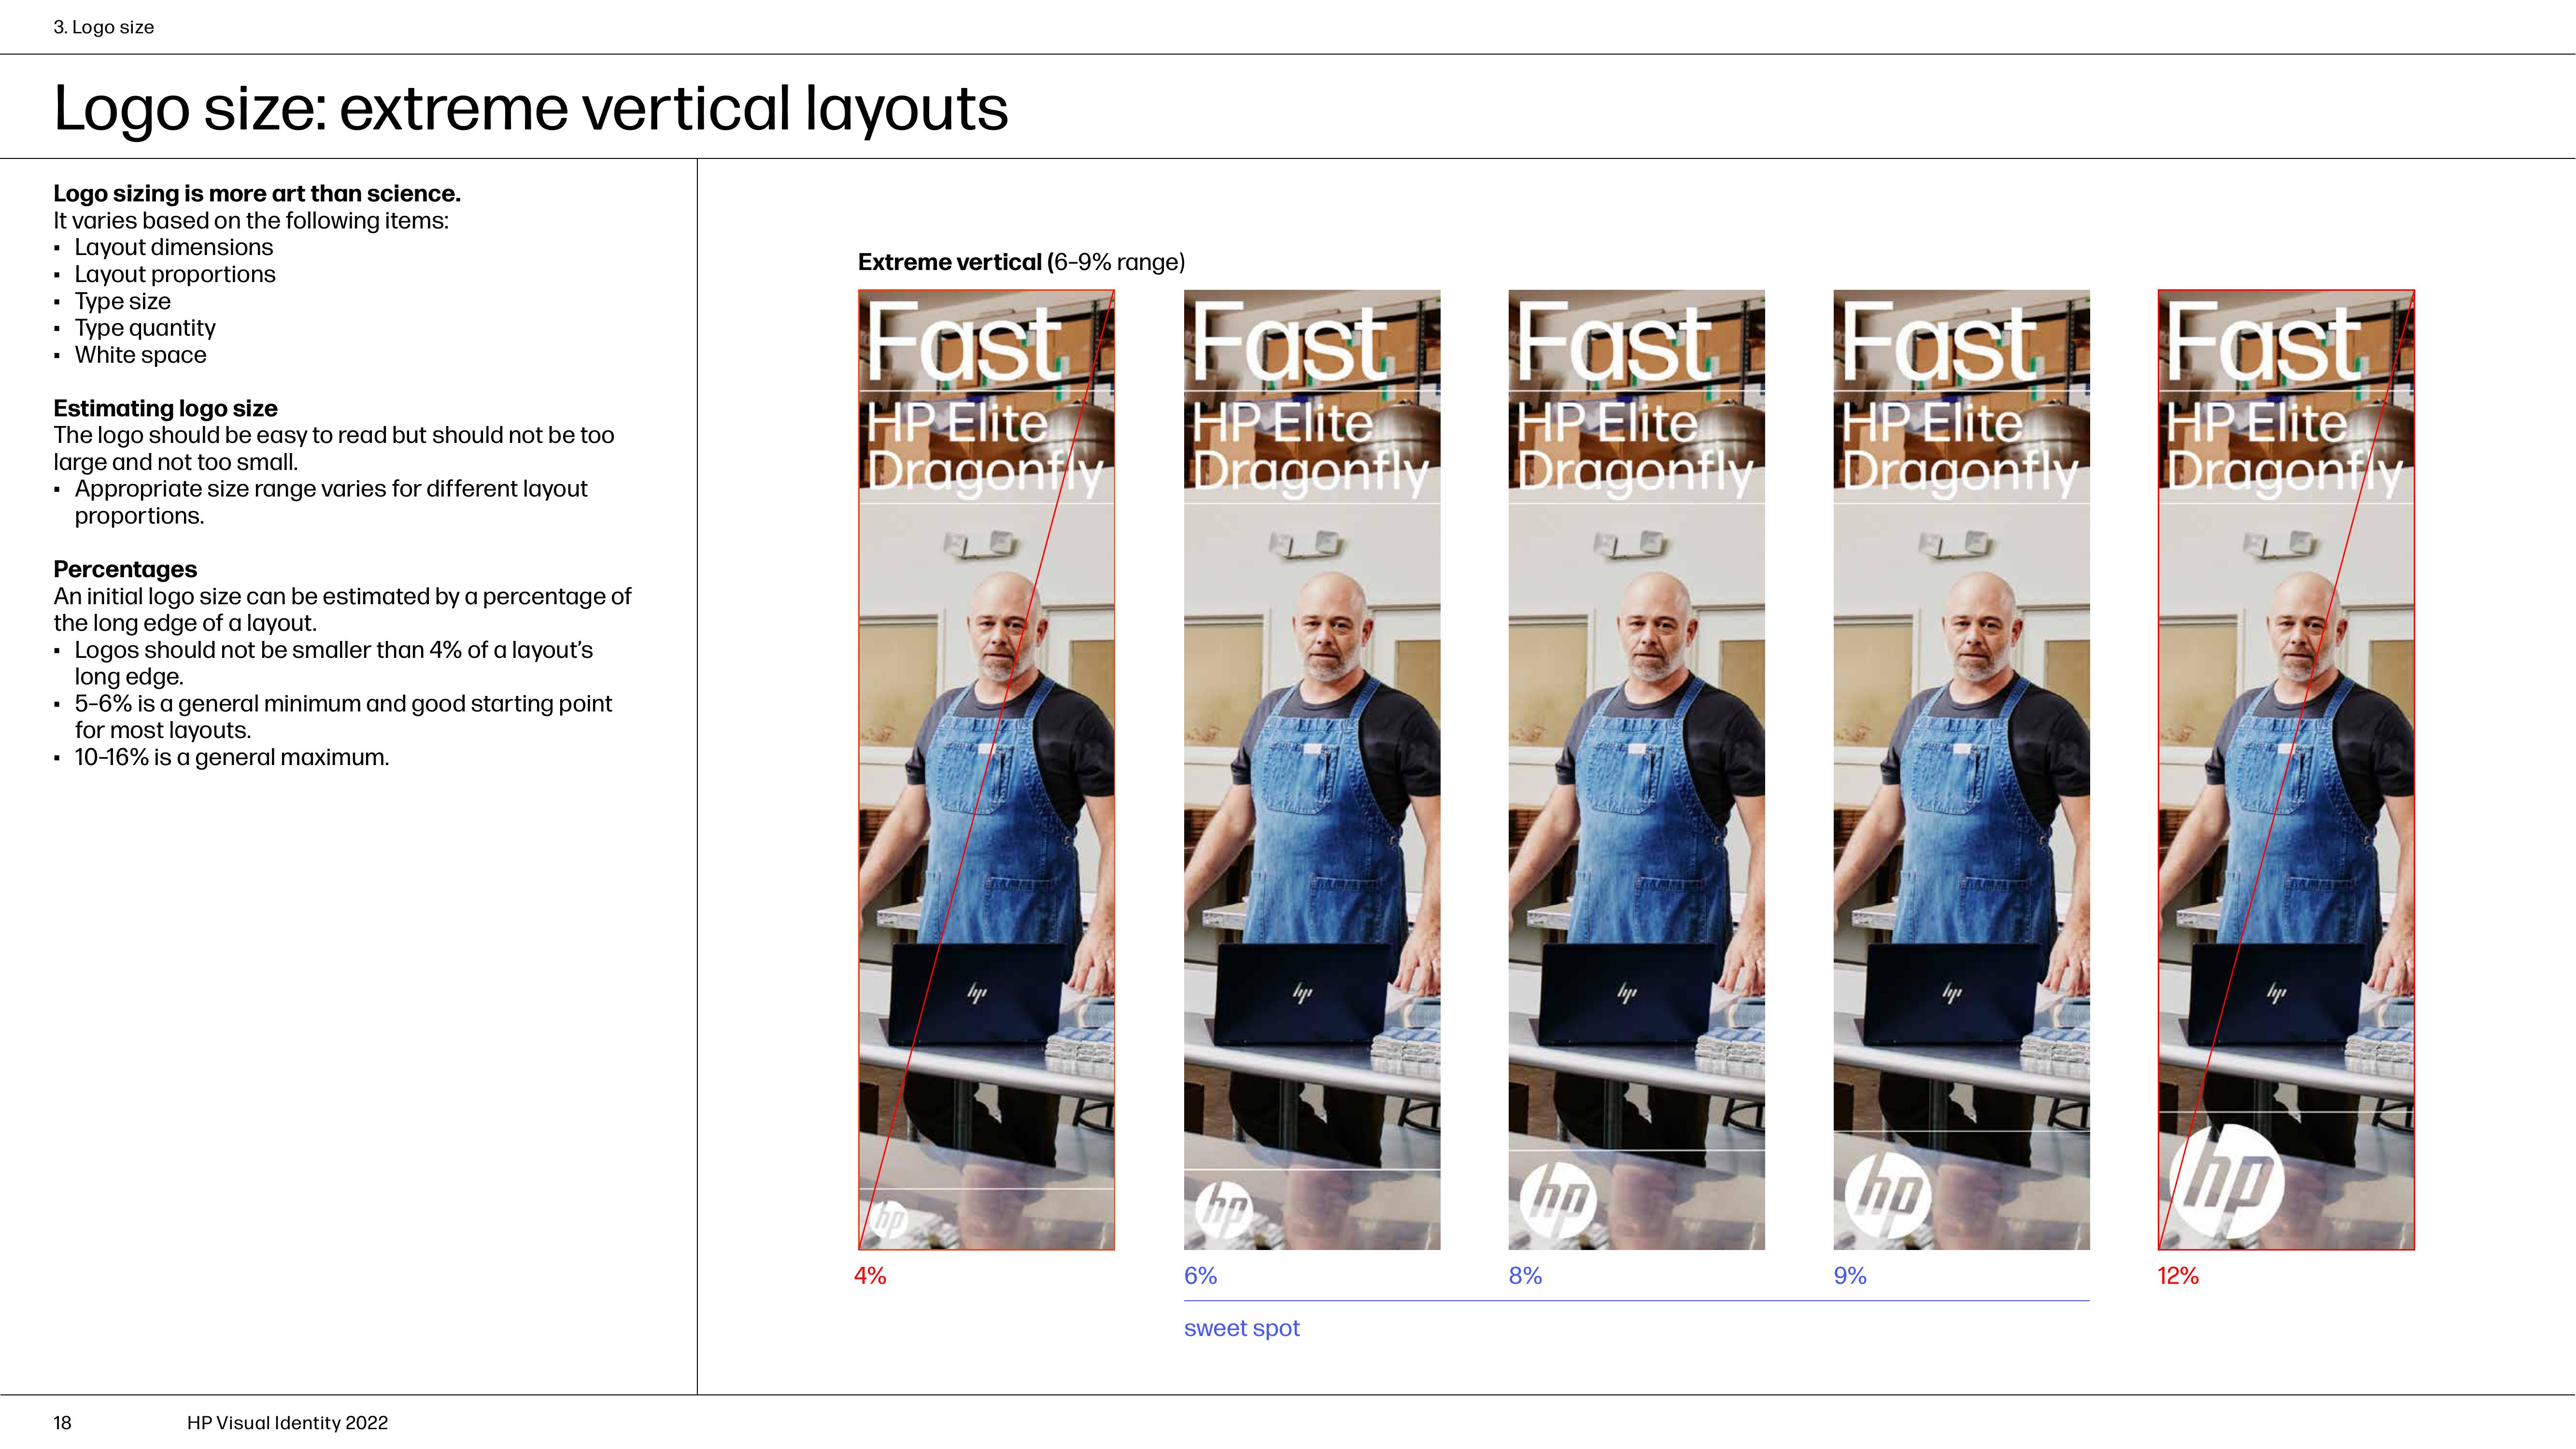Click the HP logo in the 6% layout

(x=1224, y=1209)
